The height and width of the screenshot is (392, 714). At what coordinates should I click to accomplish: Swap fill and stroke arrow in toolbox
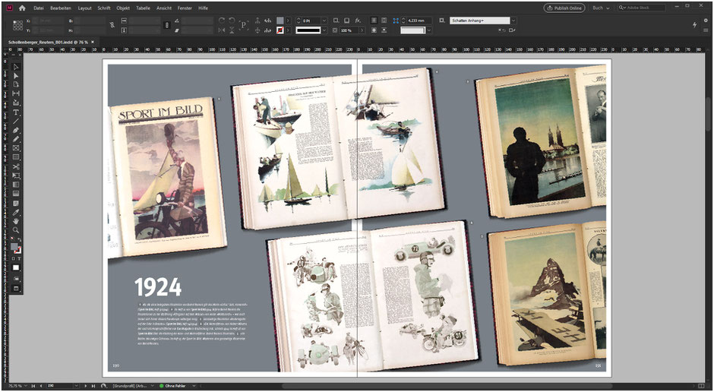coord(20,240)
